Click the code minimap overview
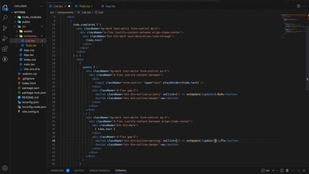Image resolution: width=309 pixels, height=174 pixels. tap(294, 26)
